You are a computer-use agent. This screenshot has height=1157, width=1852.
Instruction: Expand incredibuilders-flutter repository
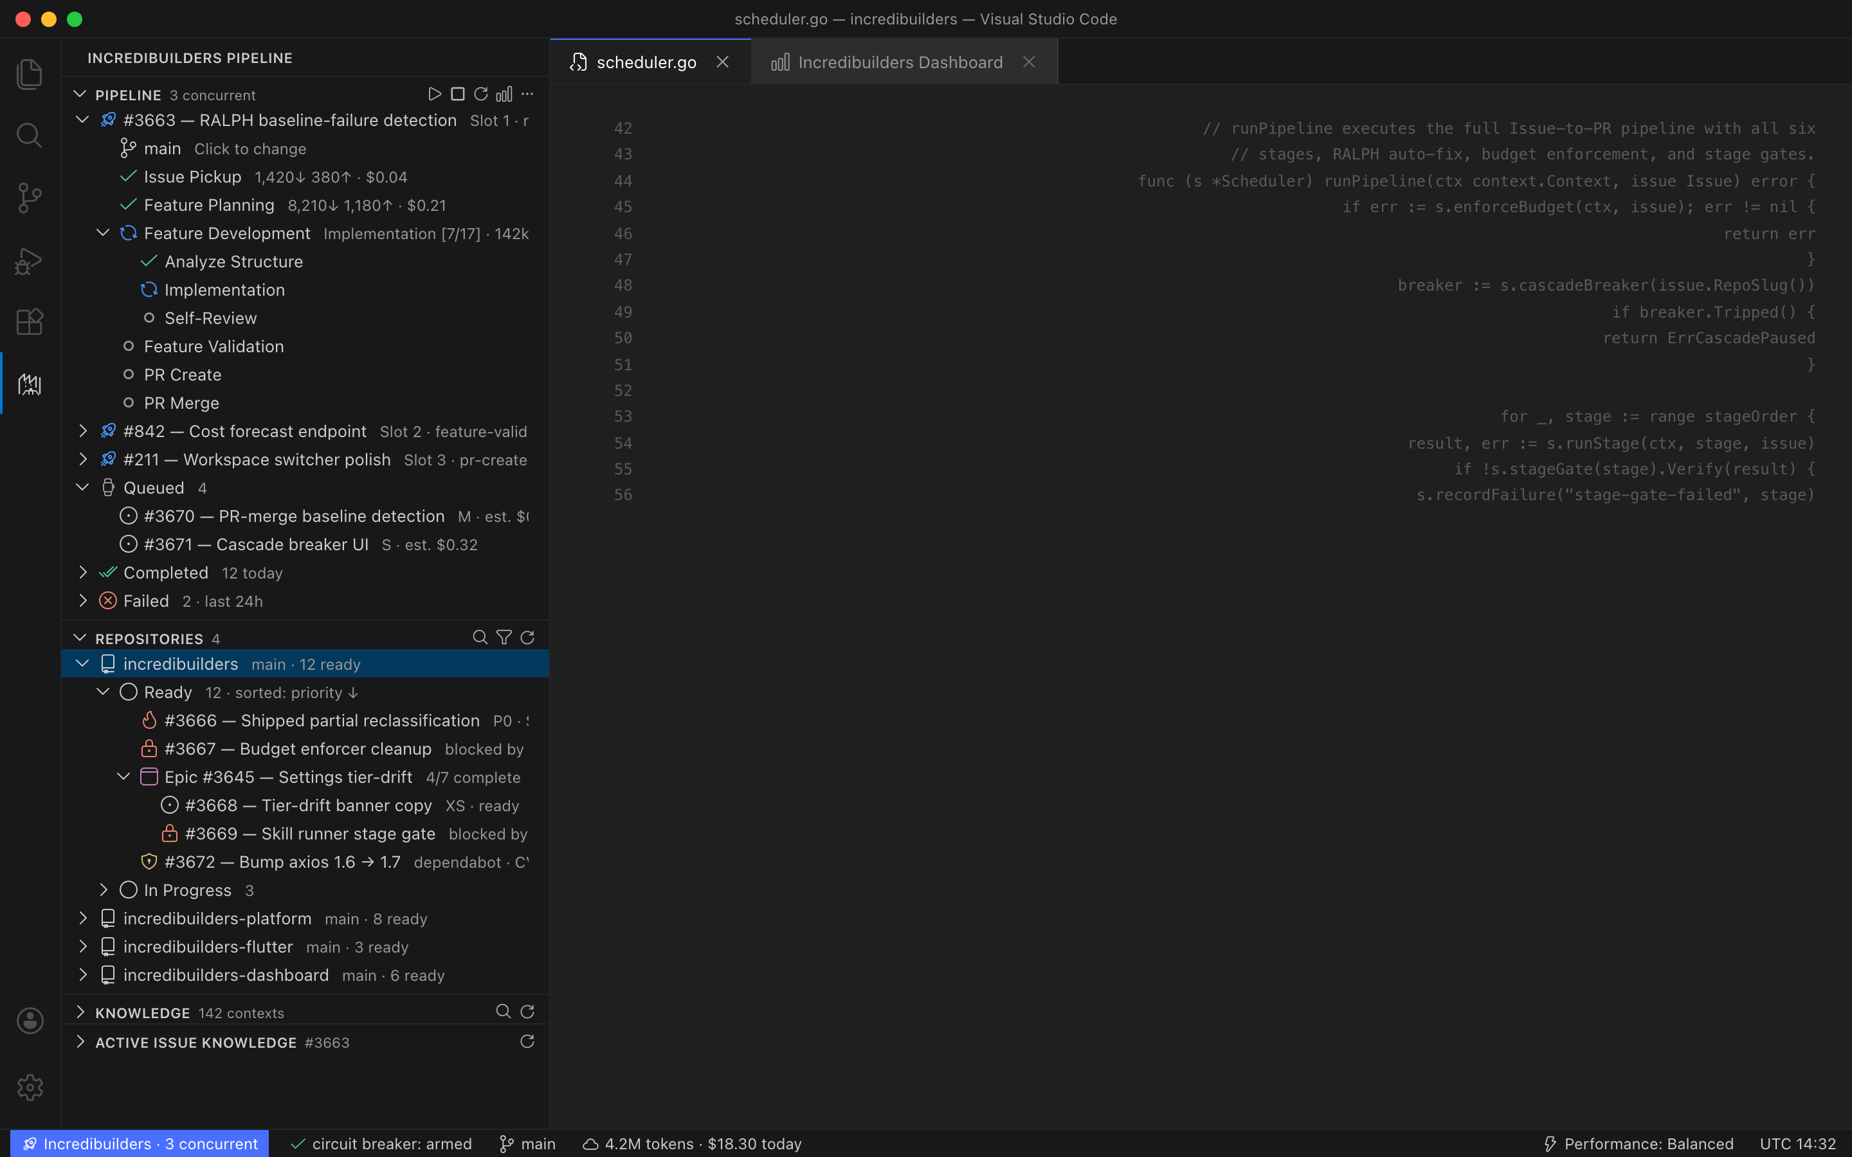pos(83,947)
